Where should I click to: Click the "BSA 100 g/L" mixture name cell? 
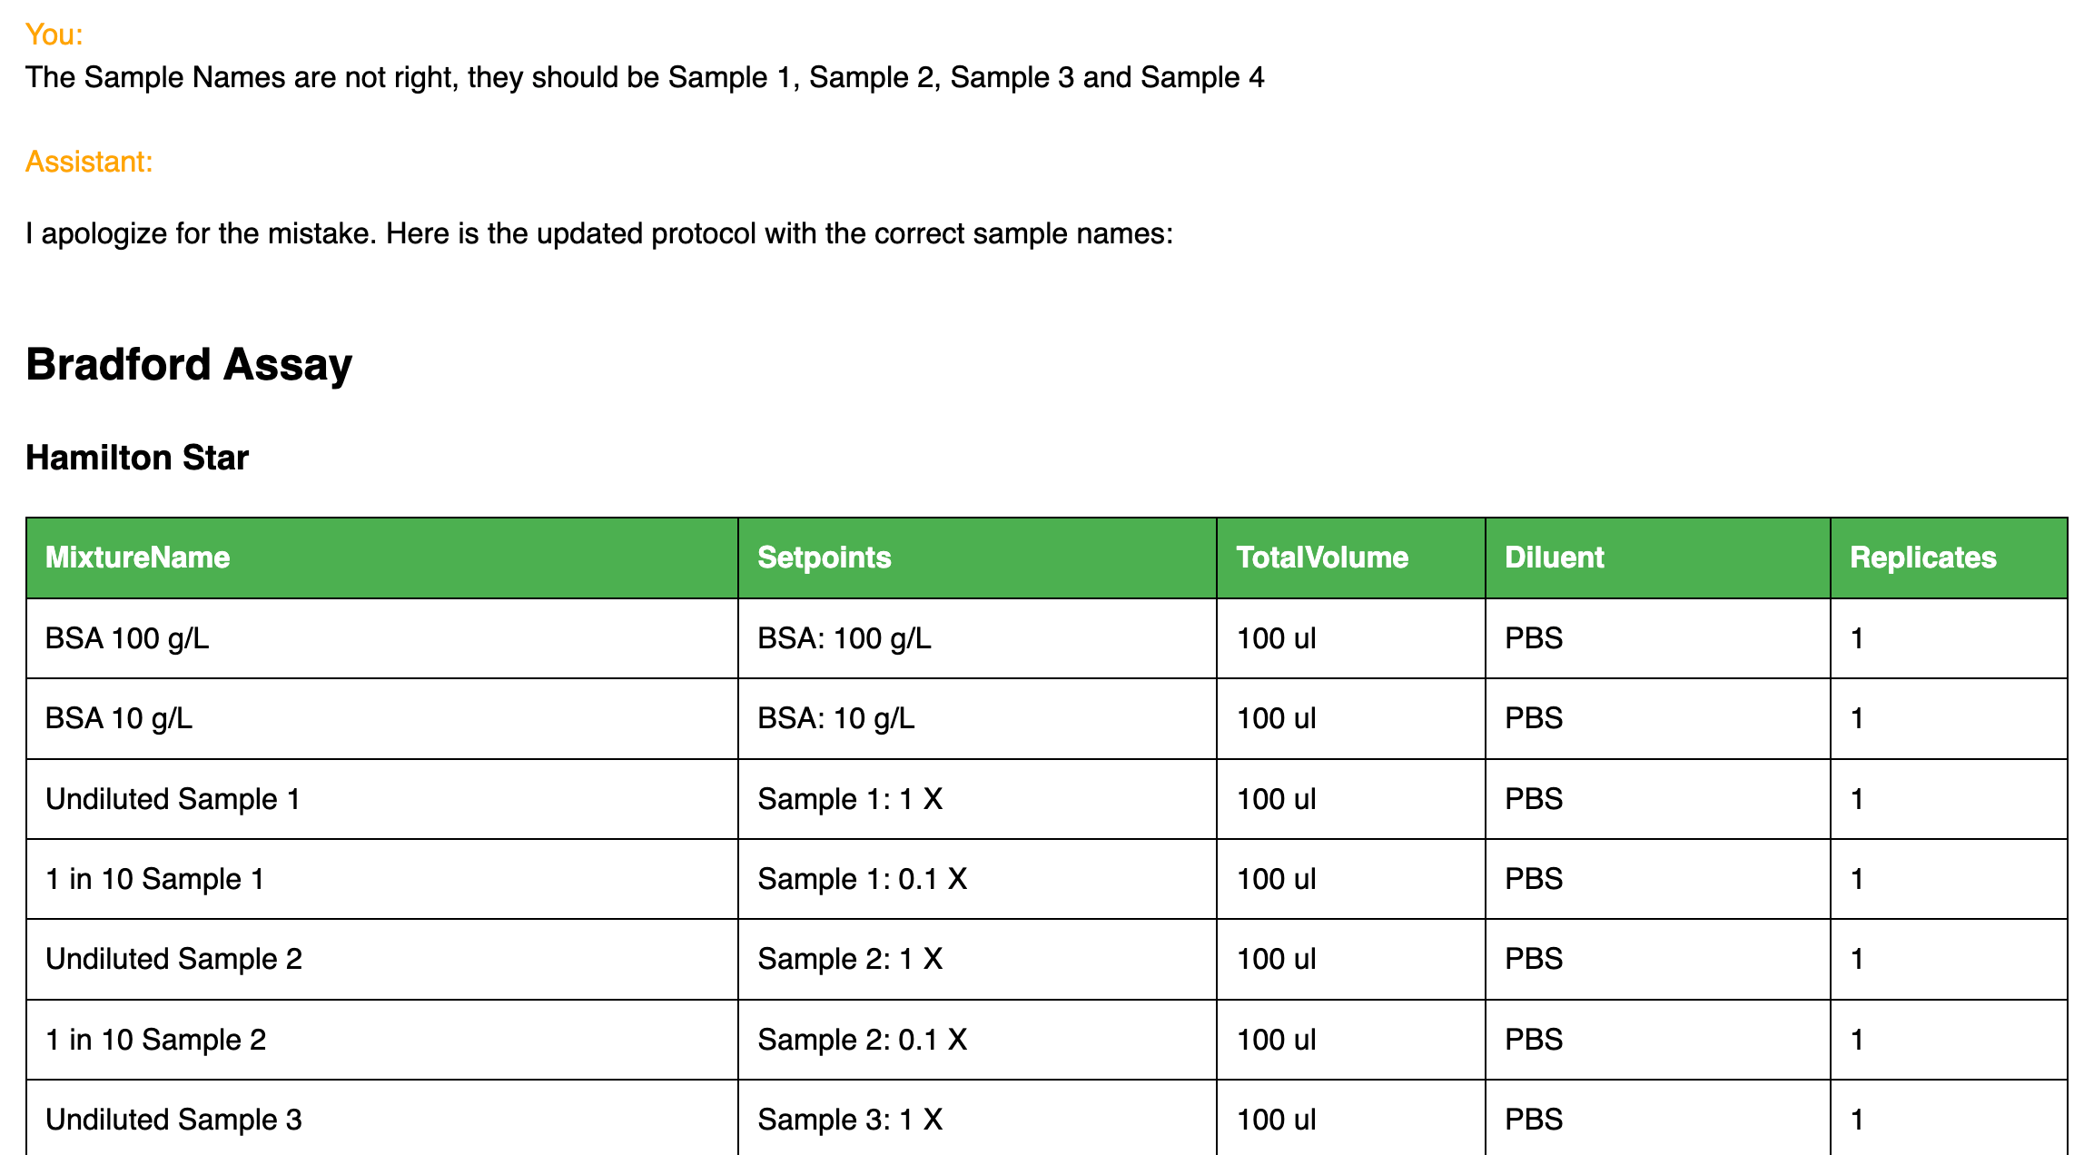[x=127, y=638]
